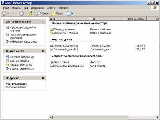The image size is (160, 120).
Task: Click the Windows flag logo
Action: (155, 8)
